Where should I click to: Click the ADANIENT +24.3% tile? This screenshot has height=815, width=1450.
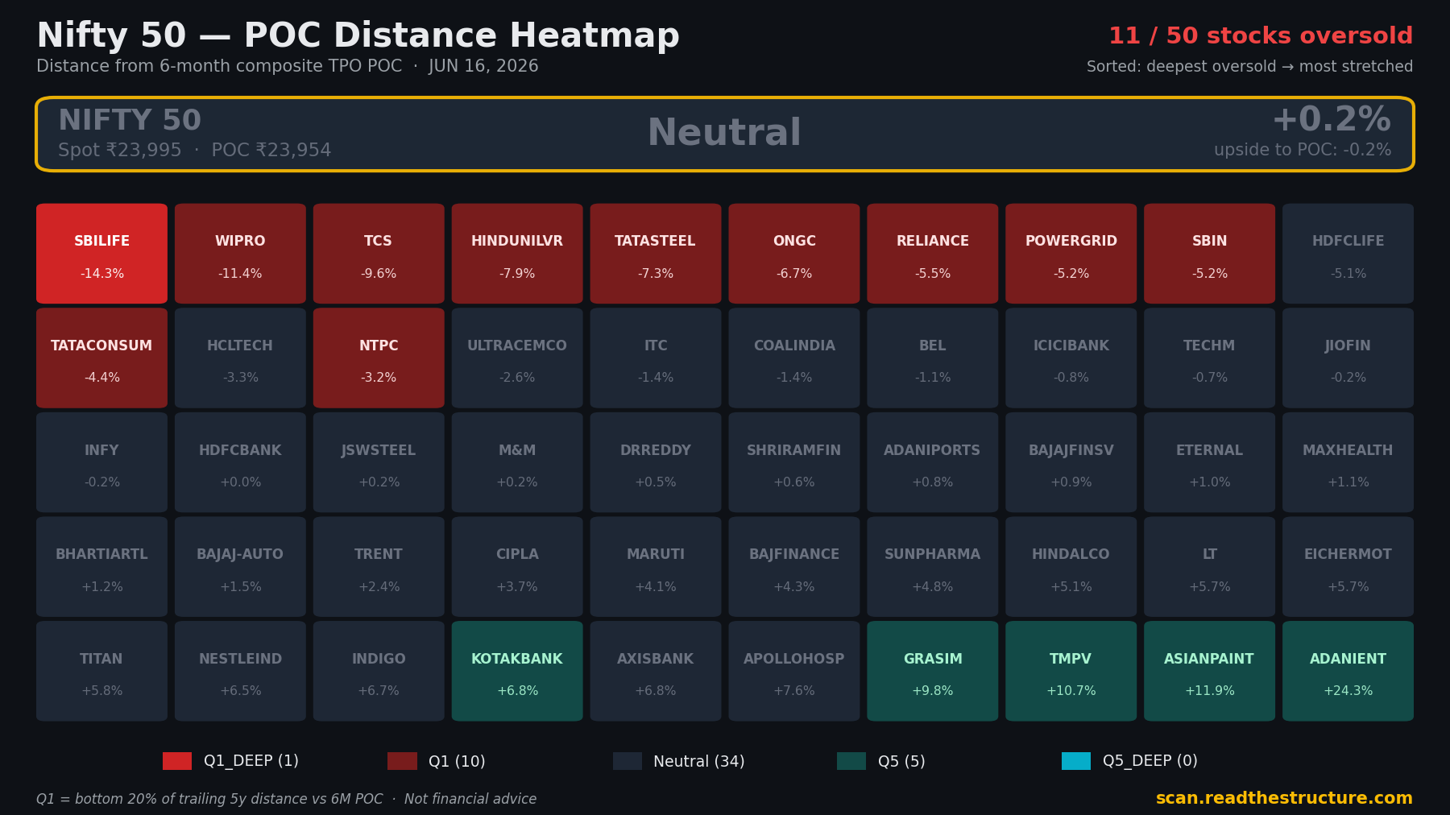click(x=1348, y=671)
